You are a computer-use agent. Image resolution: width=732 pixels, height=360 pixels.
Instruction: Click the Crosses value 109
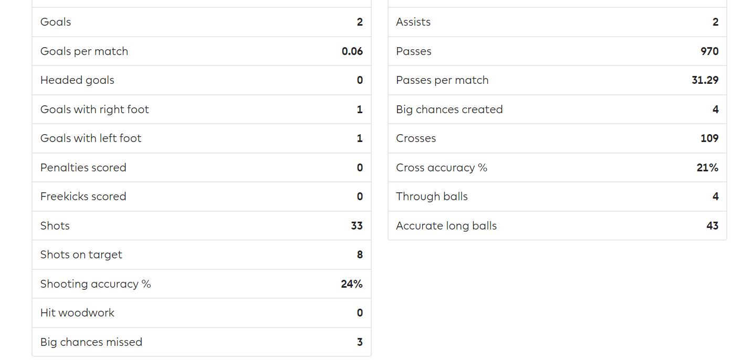click(709, 138)
